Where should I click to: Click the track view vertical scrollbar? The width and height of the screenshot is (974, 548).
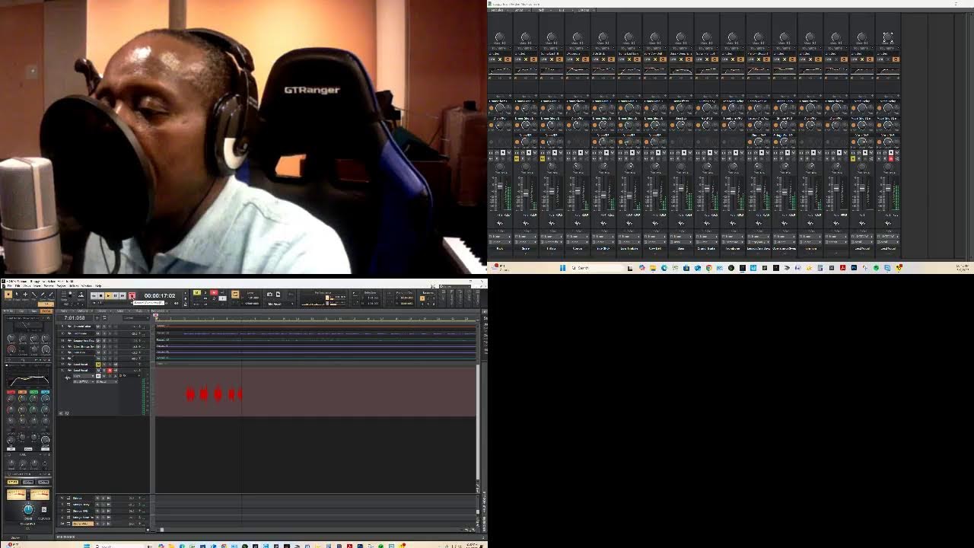coord(479,422)
